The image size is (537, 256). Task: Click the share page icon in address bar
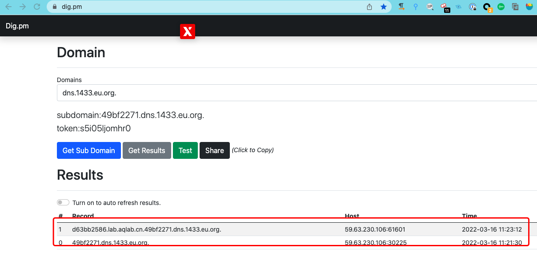tap(369, 7)
